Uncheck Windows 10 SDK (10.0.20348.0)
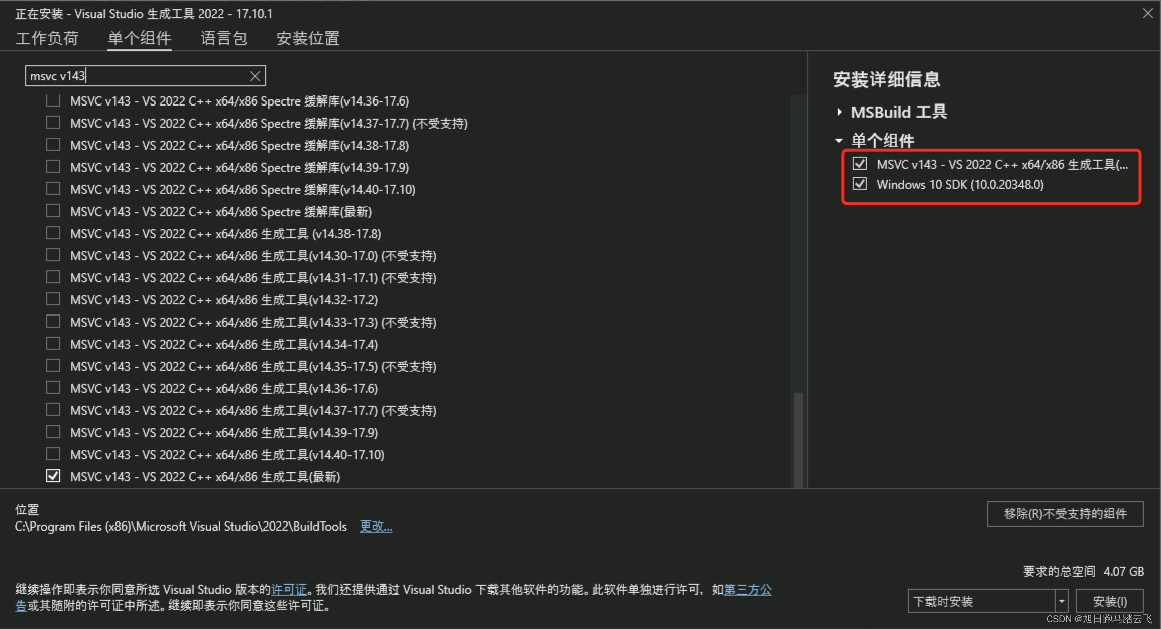 (x=860, y=184)
